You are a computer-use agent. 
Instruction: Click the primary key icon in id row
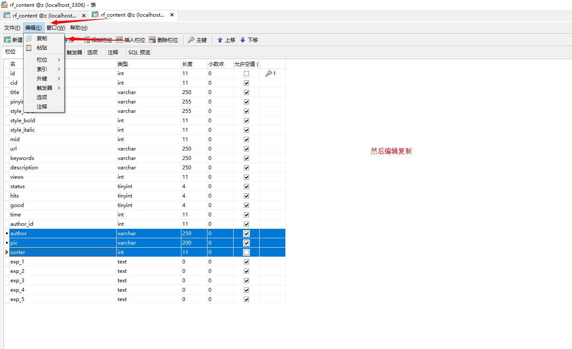(x=268, y=74)
